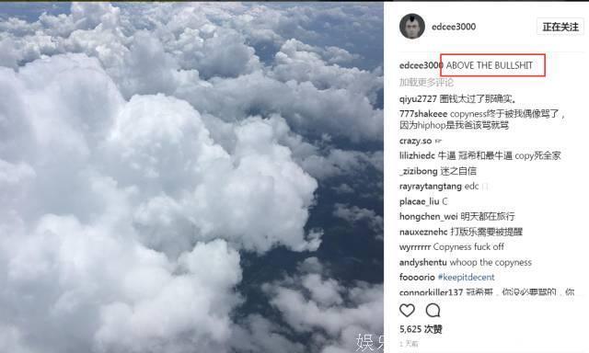Open wyrrrrrr commenter profile

pos(415,247)
